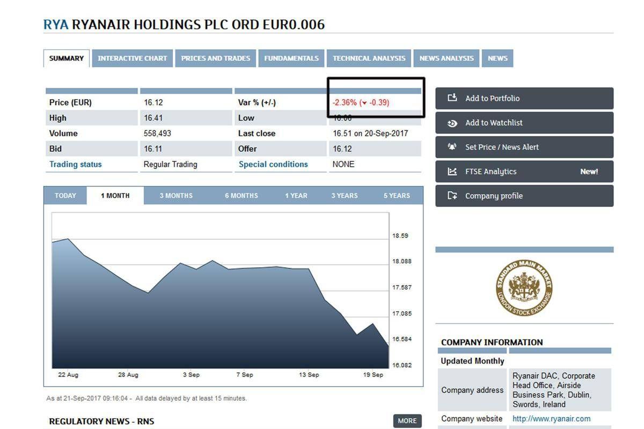Switch chart to 6 Months
Viewport: 644px width, 429px height.
tap(241, 196)
